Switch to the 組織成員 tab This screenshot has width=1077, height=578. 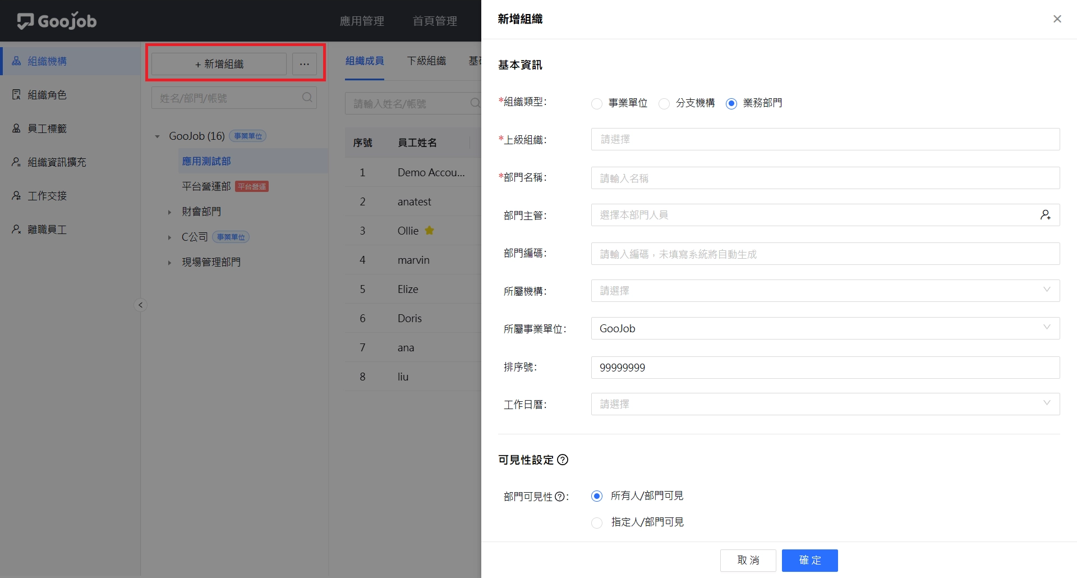click(365, 61)
